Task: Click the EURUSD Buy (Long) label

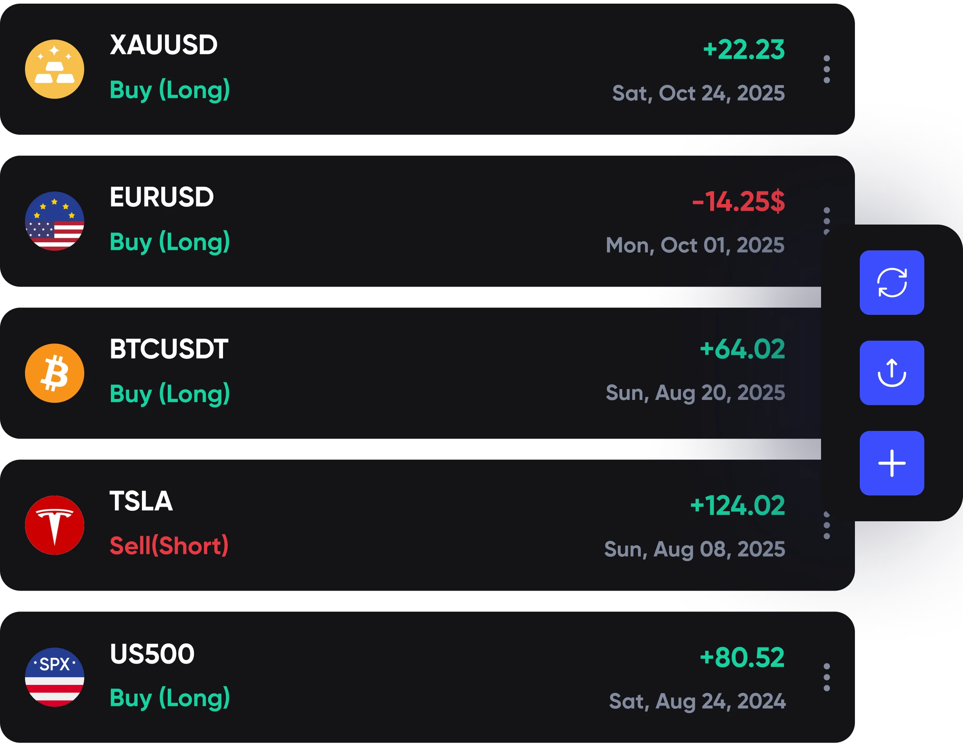Action: click(170, 242)
